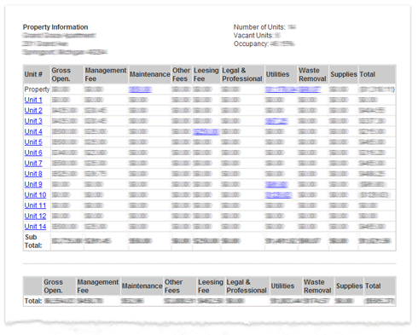Viewport: 418px width, 335px height.
Task: Click the Property row Maintenance amount link
Action: (x=140, y=90)
